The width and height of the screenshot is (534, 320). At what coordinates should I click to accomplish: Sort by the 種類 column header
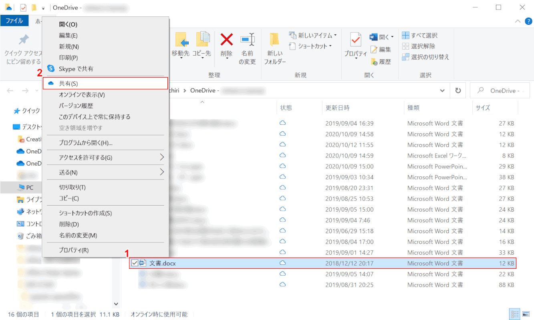tap(413, 108)
